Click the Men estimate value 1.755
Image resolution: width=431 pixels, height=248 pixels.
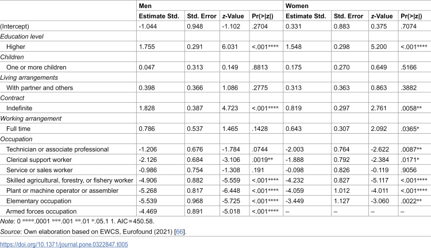coord(147,46)
